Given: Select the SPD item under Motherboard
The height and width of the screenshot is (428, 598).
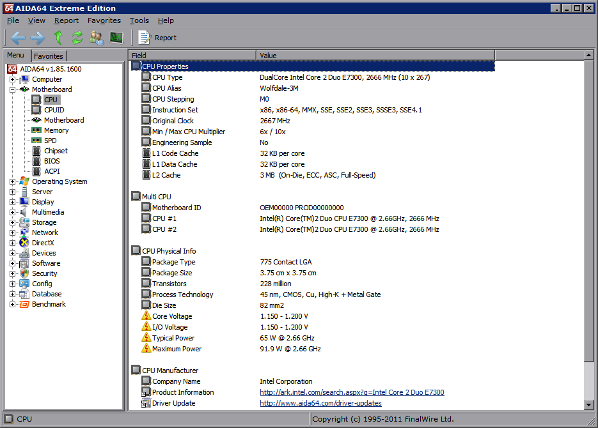Looking at the screenshot, I should [x=50, y=141].
